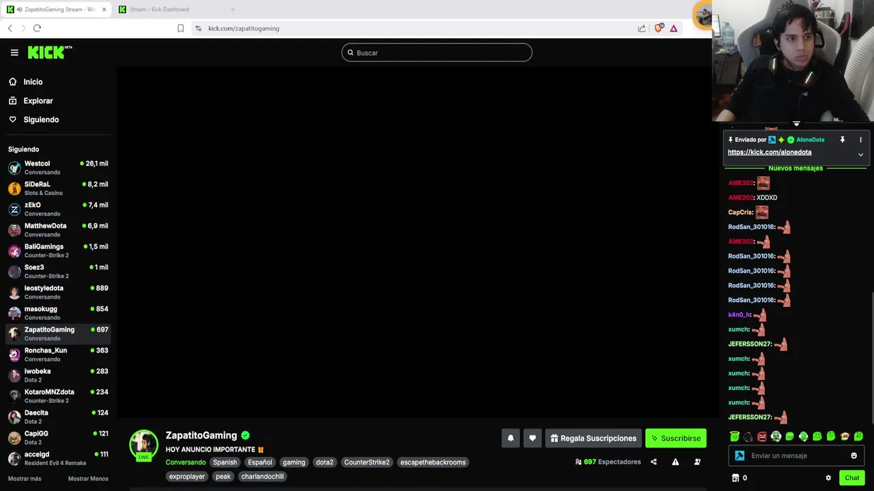
Task: Open the pinned kick.com/alonedota link
Action: pyautogui.click(x=770, y=153)
